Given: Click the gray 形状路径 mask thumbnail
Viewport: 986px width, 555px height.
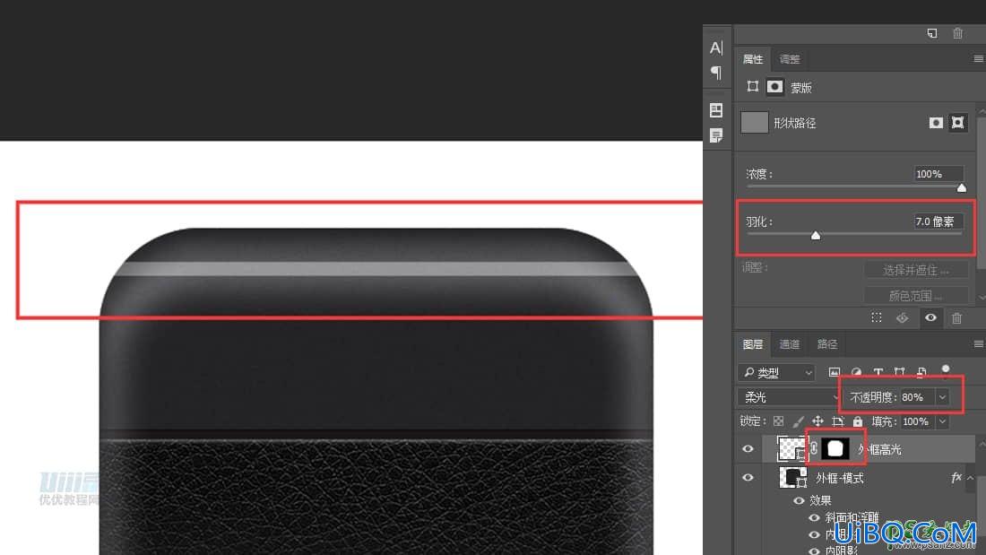Looking at the screenshot, I should point(754,123).
